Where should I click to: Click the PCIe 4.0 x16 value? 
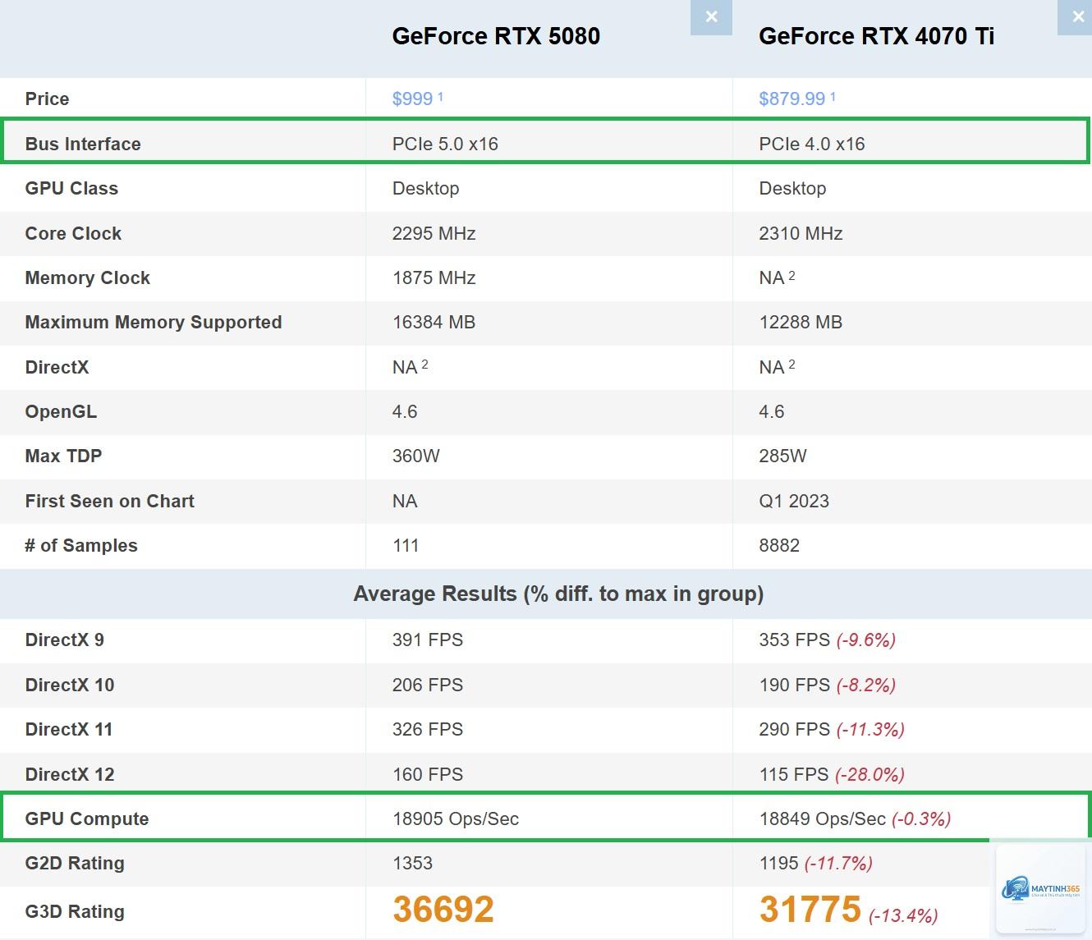point(812,144)
